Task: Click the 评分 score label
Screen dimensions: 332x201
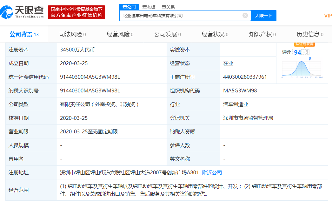Action: [286, 52]
